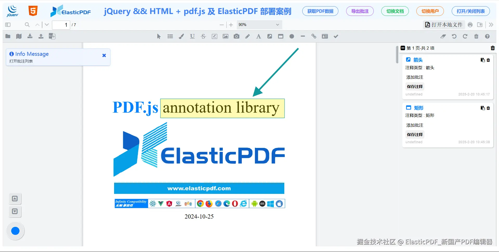The height and width of the screenshot is (252, 499).
Task: Open the folder icon in annotation toolbar
Action: click(8, 36)
